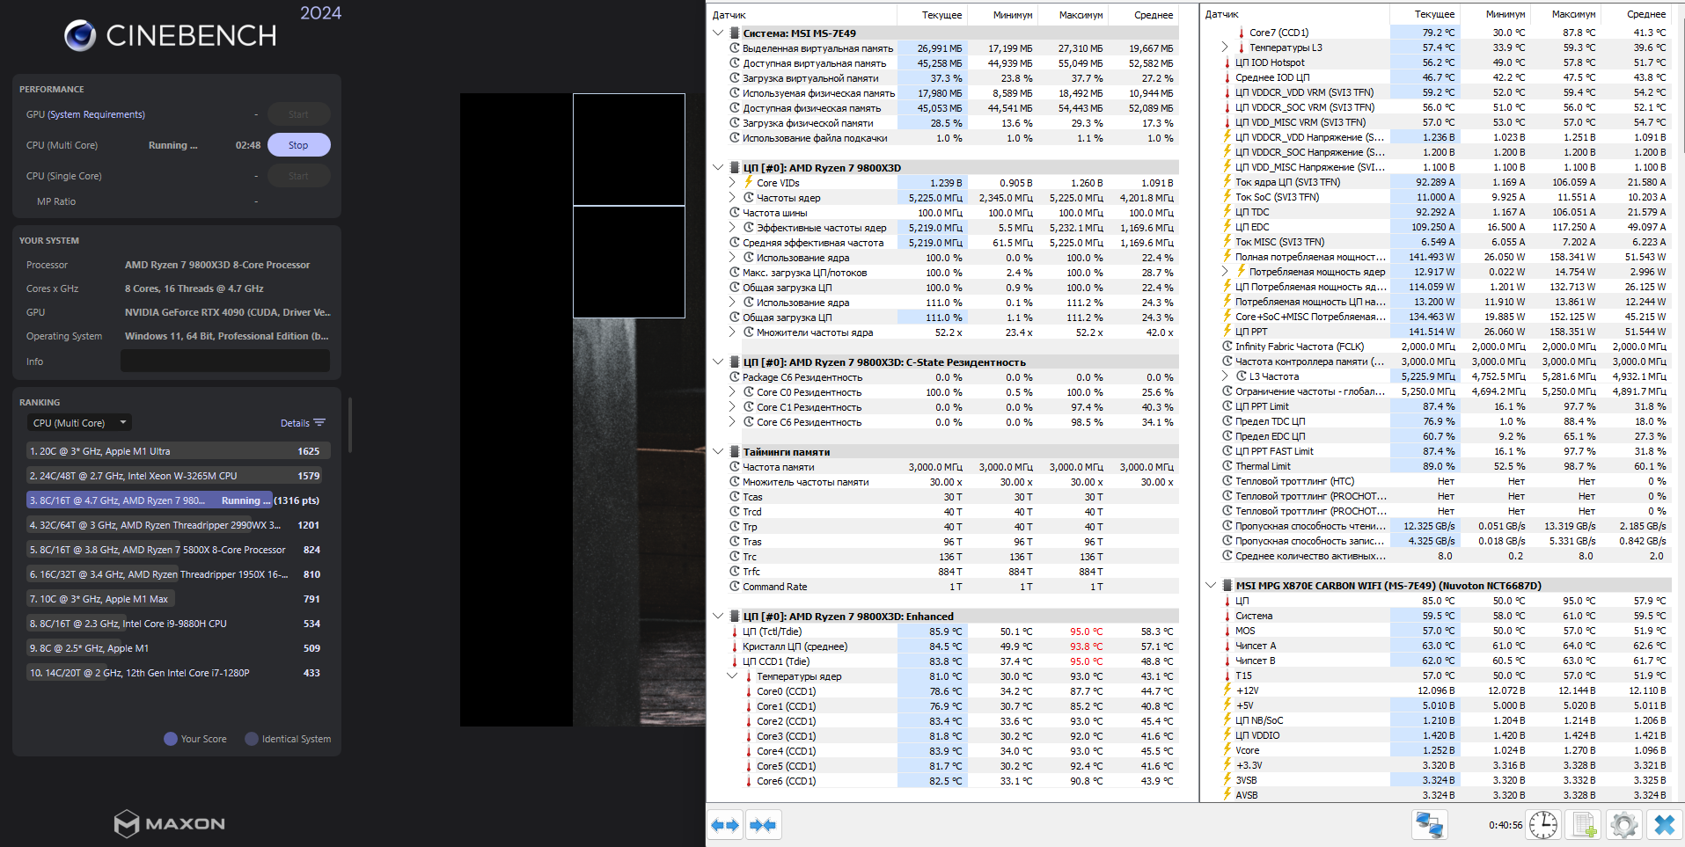The width and height of the screenshot is (1685, 847).
Task: Click chip icon of 'Тайминги памяти' section
Action: click(734, 452)
